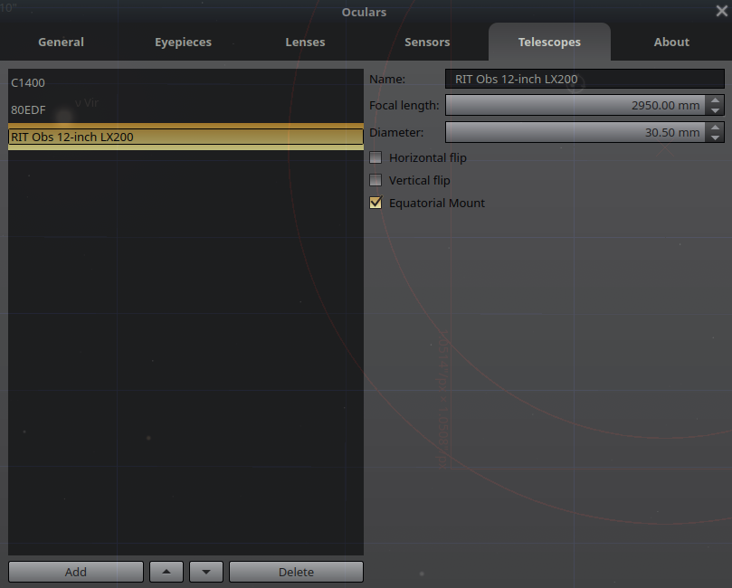Move selected telescope up with arrow button
This screenshot has height=588, width=732.
pos(166,572)
